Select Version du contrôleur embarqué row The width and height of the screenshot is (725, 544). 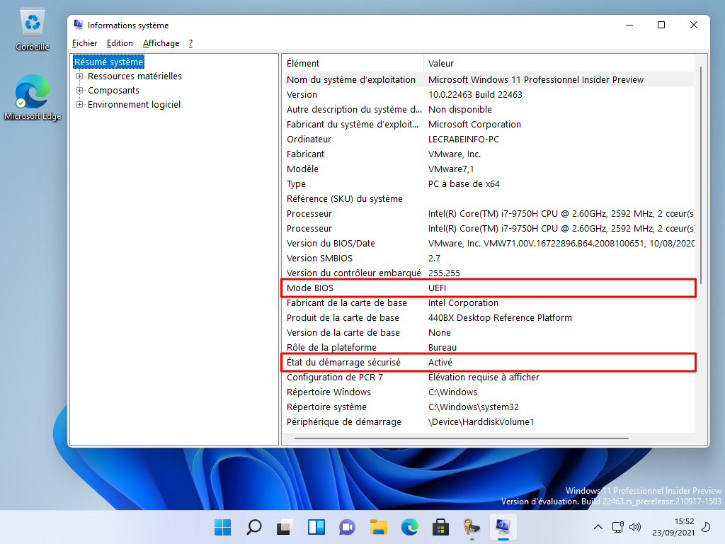[x=489, y=273]
